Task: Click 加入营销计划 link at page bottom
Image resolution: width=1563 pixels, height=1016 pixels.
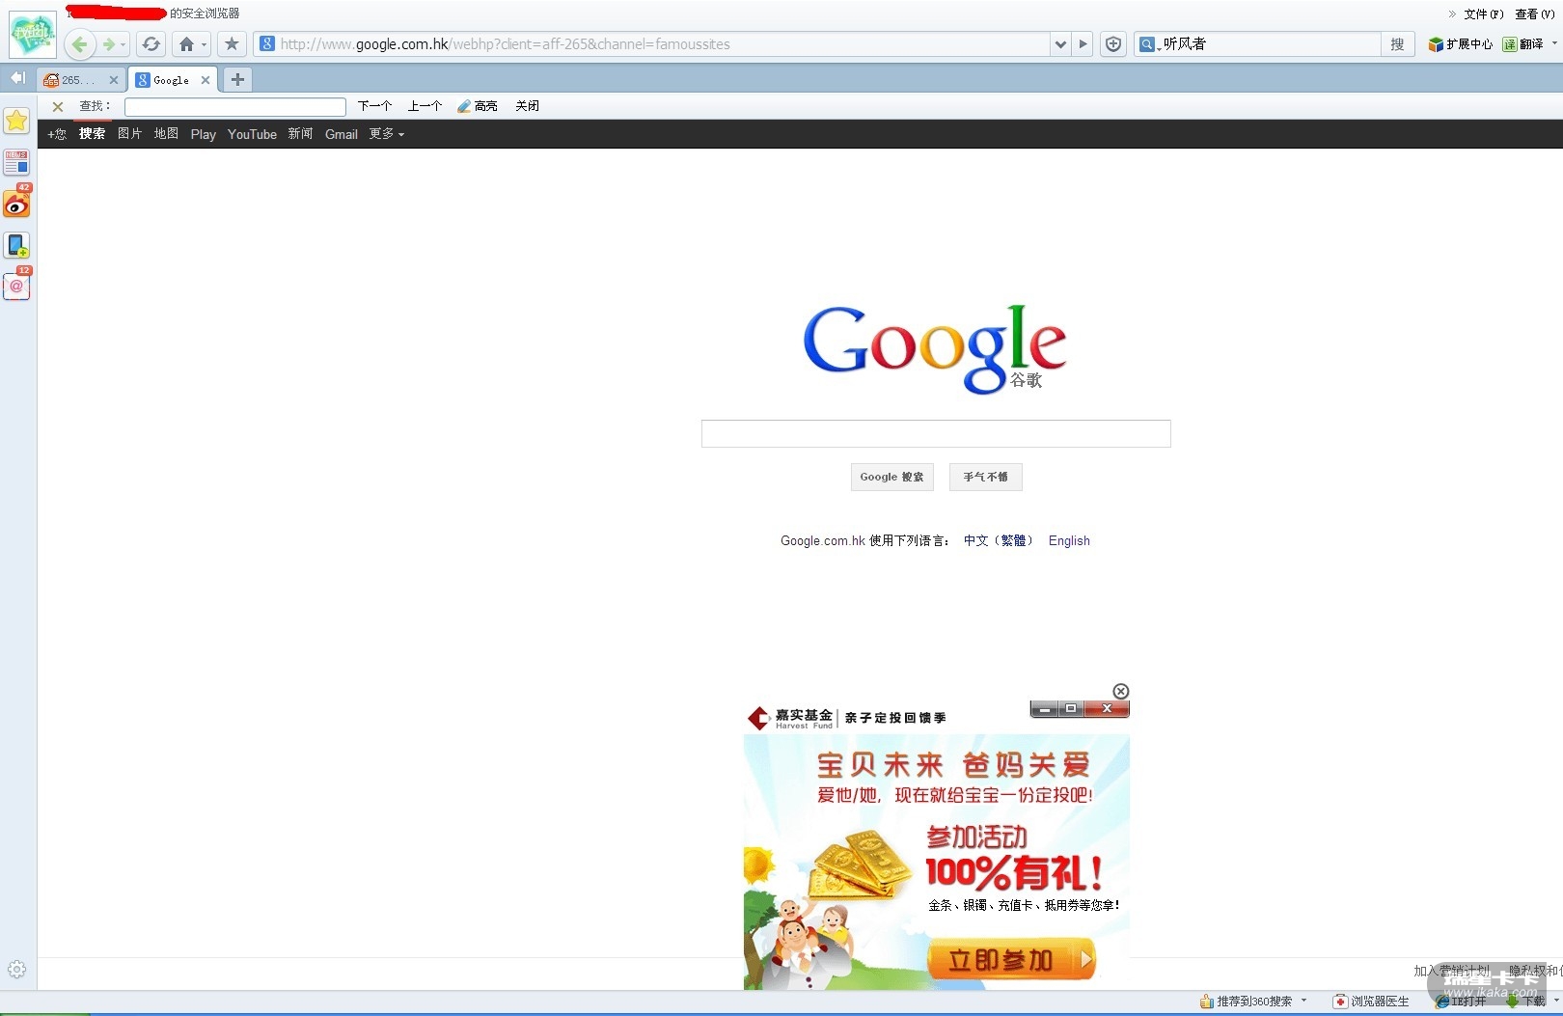Action: pyautogui.click(x=1452, y=971)
